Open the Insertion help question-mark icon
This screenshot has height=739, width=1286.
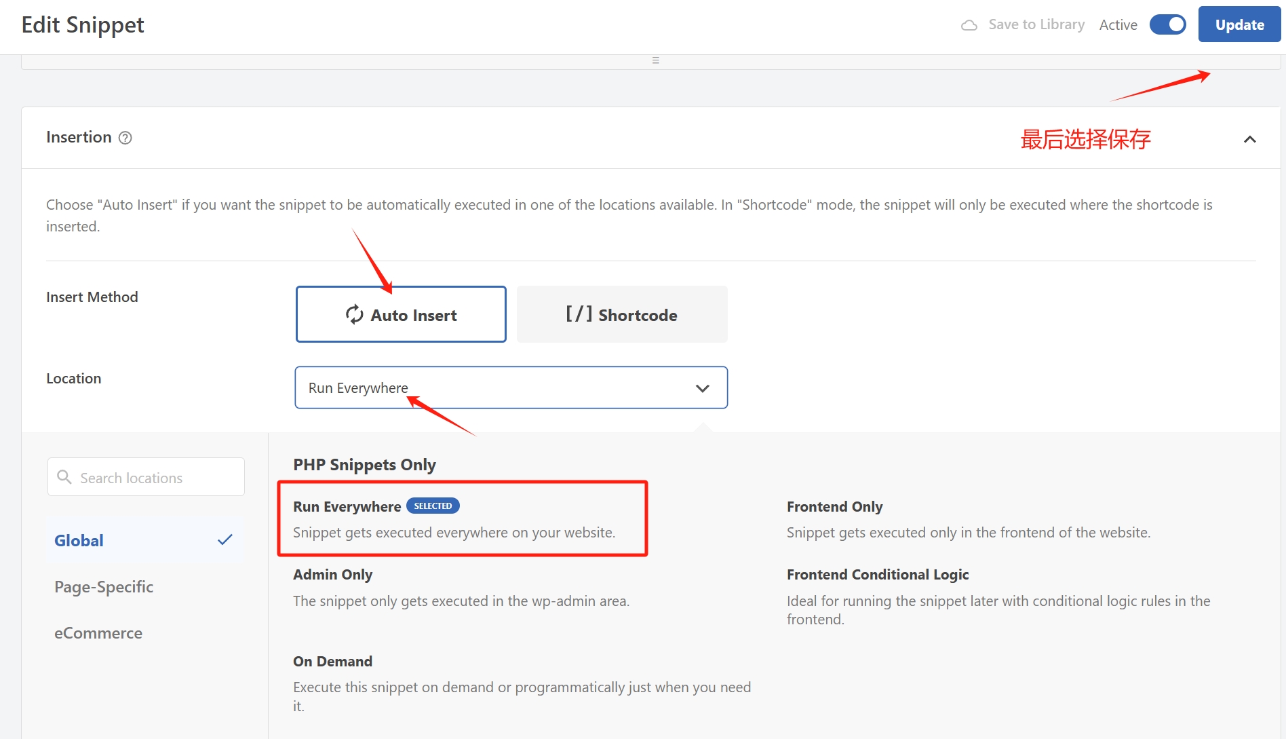[125, 138]
